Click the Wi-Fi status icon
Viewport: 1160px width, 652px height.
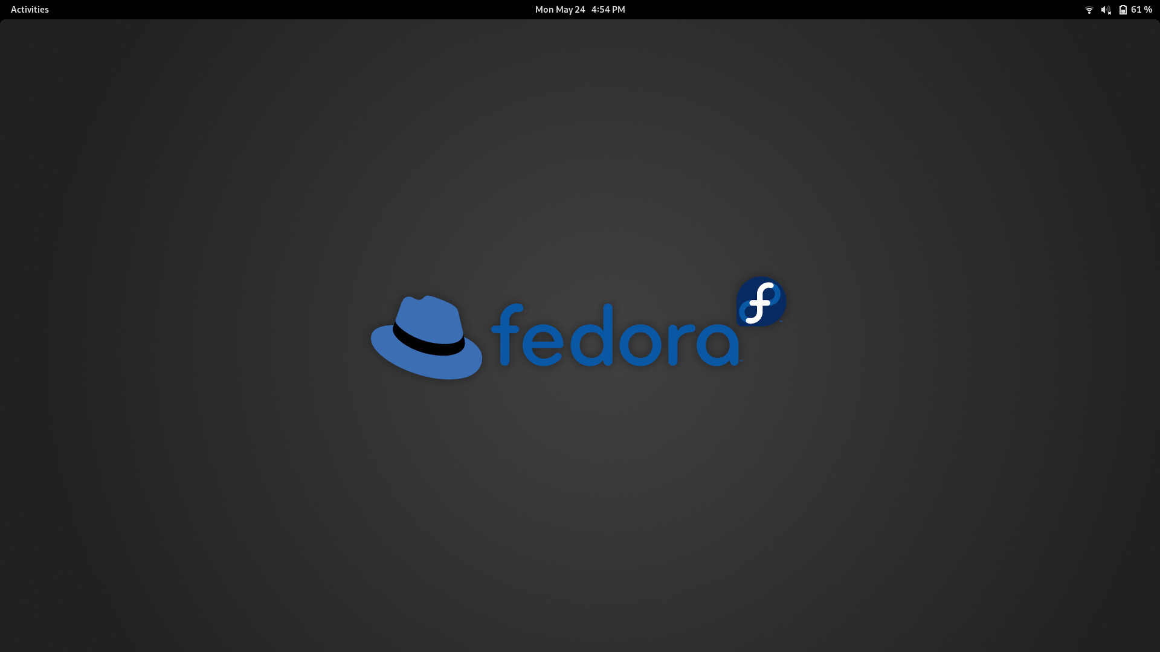click(x=1089, y=10)
